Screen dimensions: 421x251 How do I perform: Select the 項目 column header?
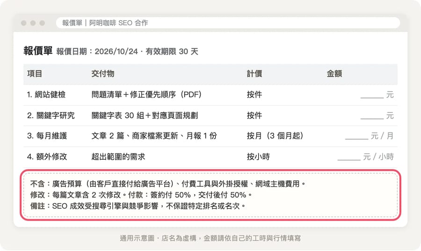click(x=34, y=74)
